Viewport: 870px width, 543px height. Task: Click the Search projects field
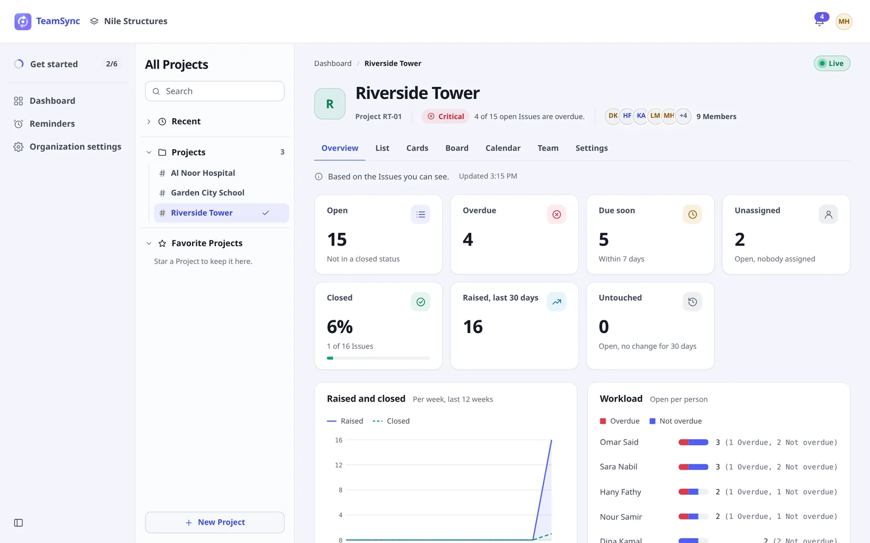tap(215, 91)
